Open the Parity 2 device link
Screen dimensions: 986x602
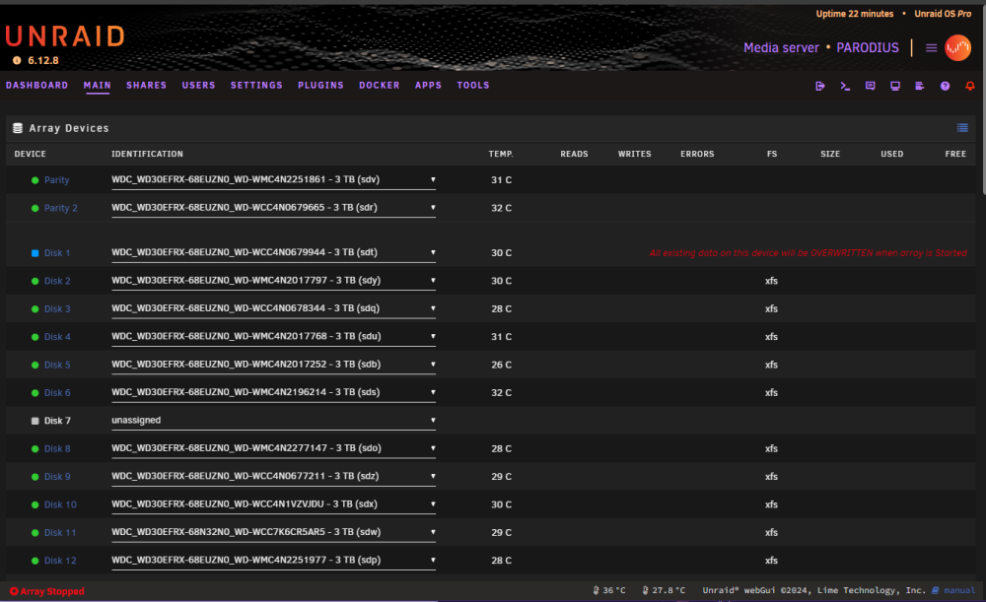61,208
